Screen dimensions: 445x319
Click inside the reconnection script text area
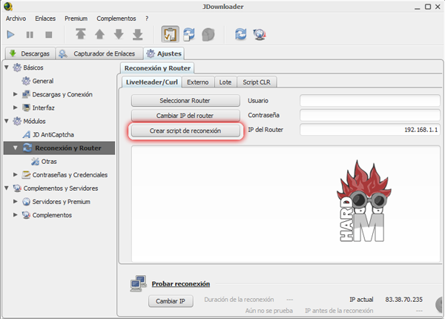click(x=286, y=204)
